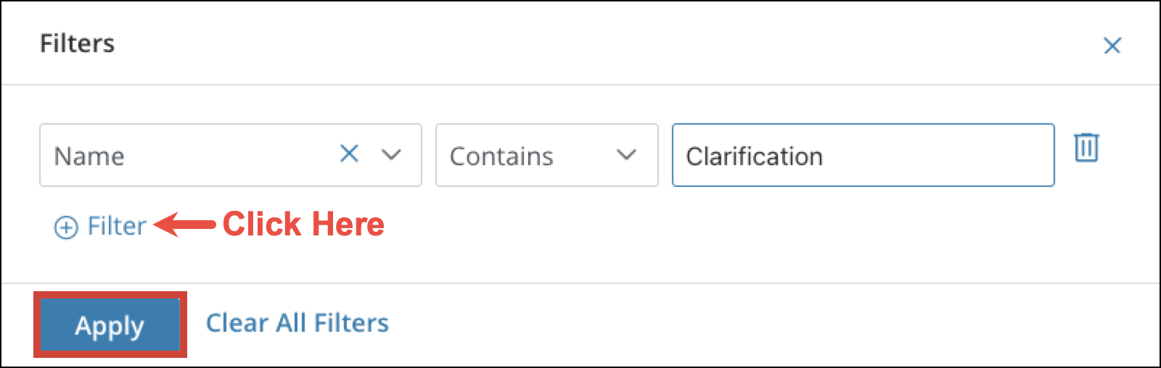Screen dimensions: 1161x368
Task: Click the plus-circle add filter icon
Action: pyautogui.click(x=66, y=227)
